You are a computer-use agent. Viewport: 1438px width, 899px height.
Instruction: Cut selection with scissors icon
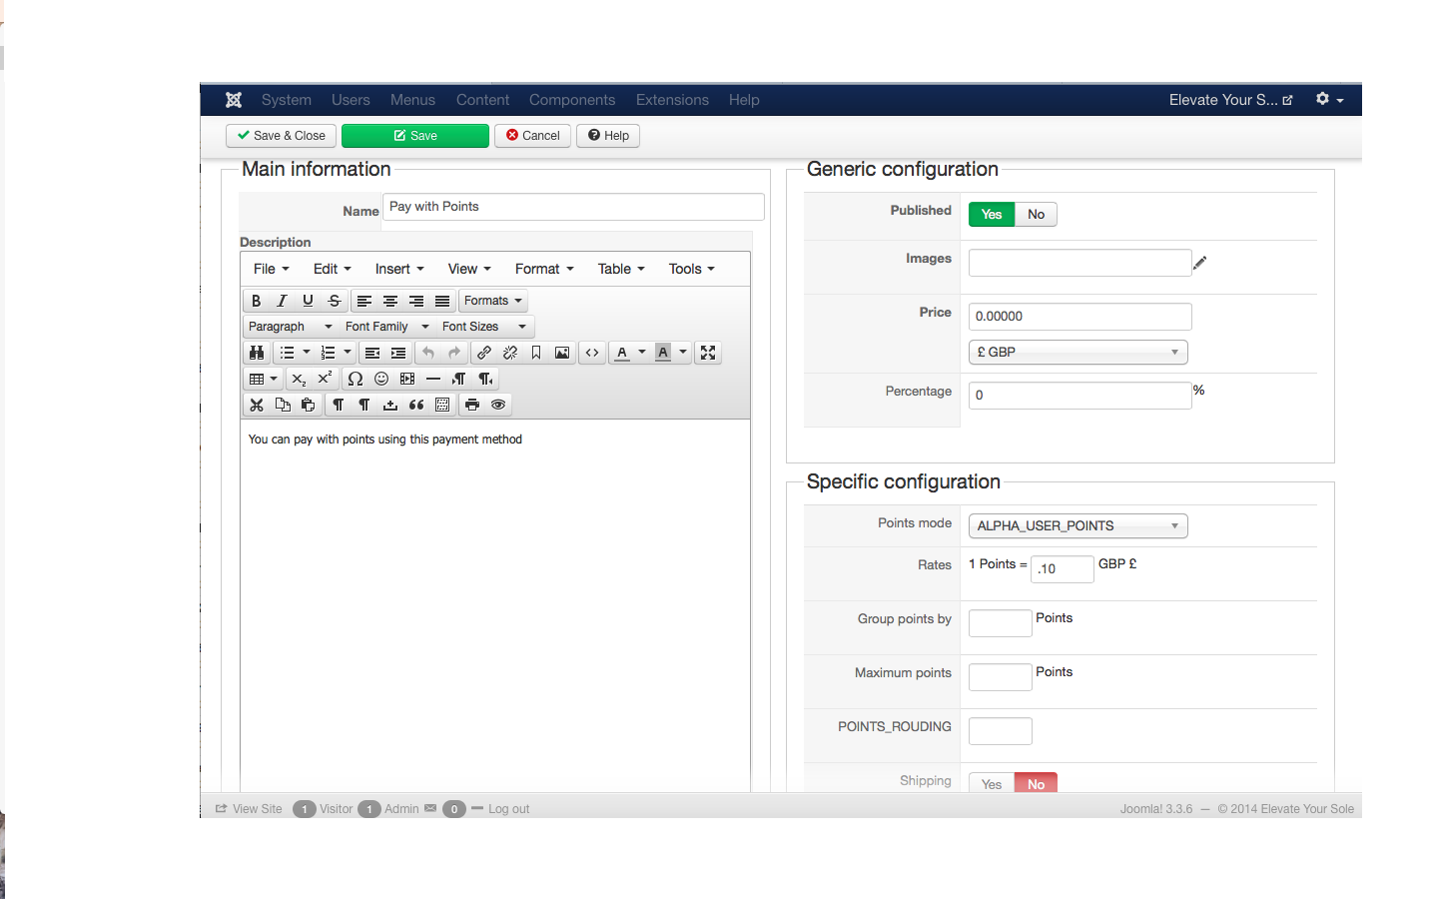point(257,405)
